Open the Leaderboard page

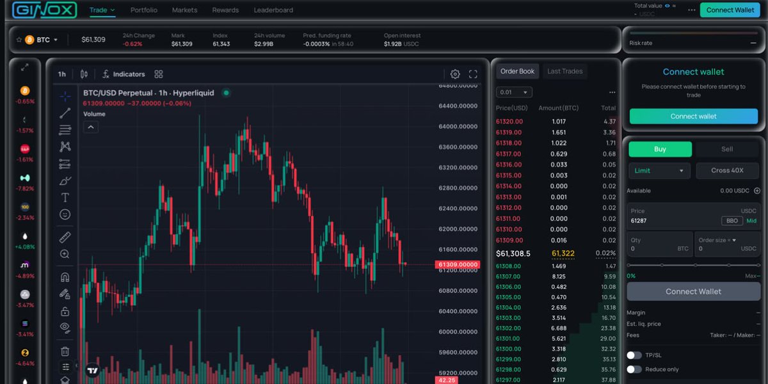[x=273, y=10]
